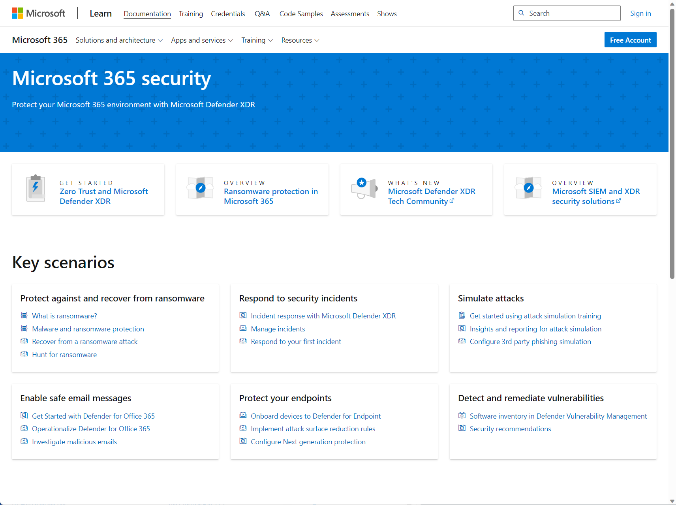Open Security recommendations link
This screenshot has width=676, height=505.
coord(510,428)
